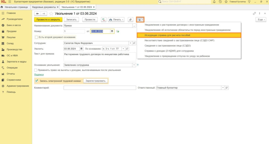The width and height of the screenshot is (269, 144).
Task: Copy document link using the chain icon
Action: pyautogui.click(x=254, y=14)
